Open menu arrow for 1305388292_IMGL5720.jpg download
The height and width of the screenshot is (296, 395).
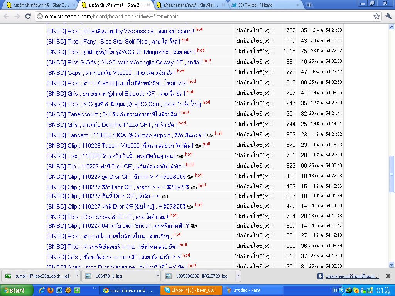point(238,276)
